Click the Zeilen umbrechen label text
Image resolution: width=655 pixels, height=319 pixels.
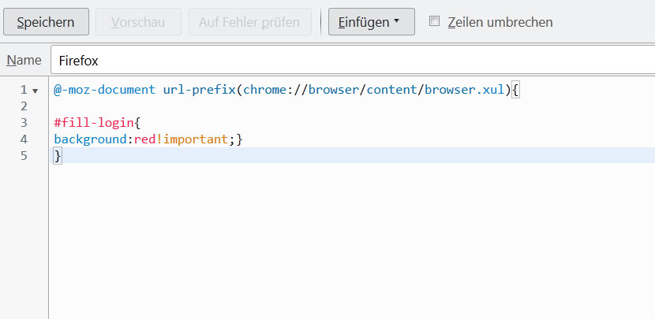click(x=500, y=22)
